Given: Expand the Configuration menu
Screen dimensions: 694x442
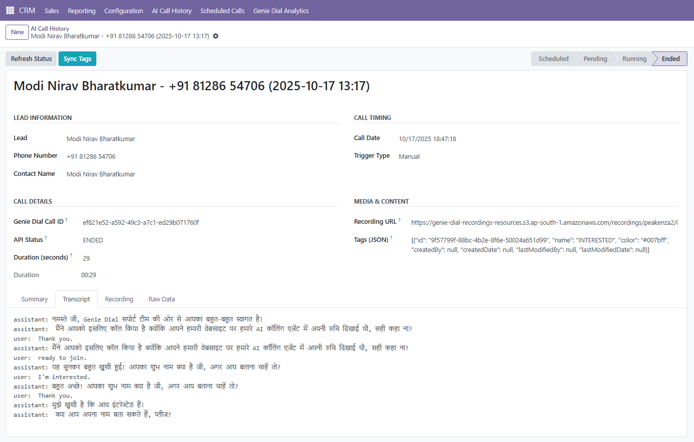Looking at the screenshot, I should (124, 11).
